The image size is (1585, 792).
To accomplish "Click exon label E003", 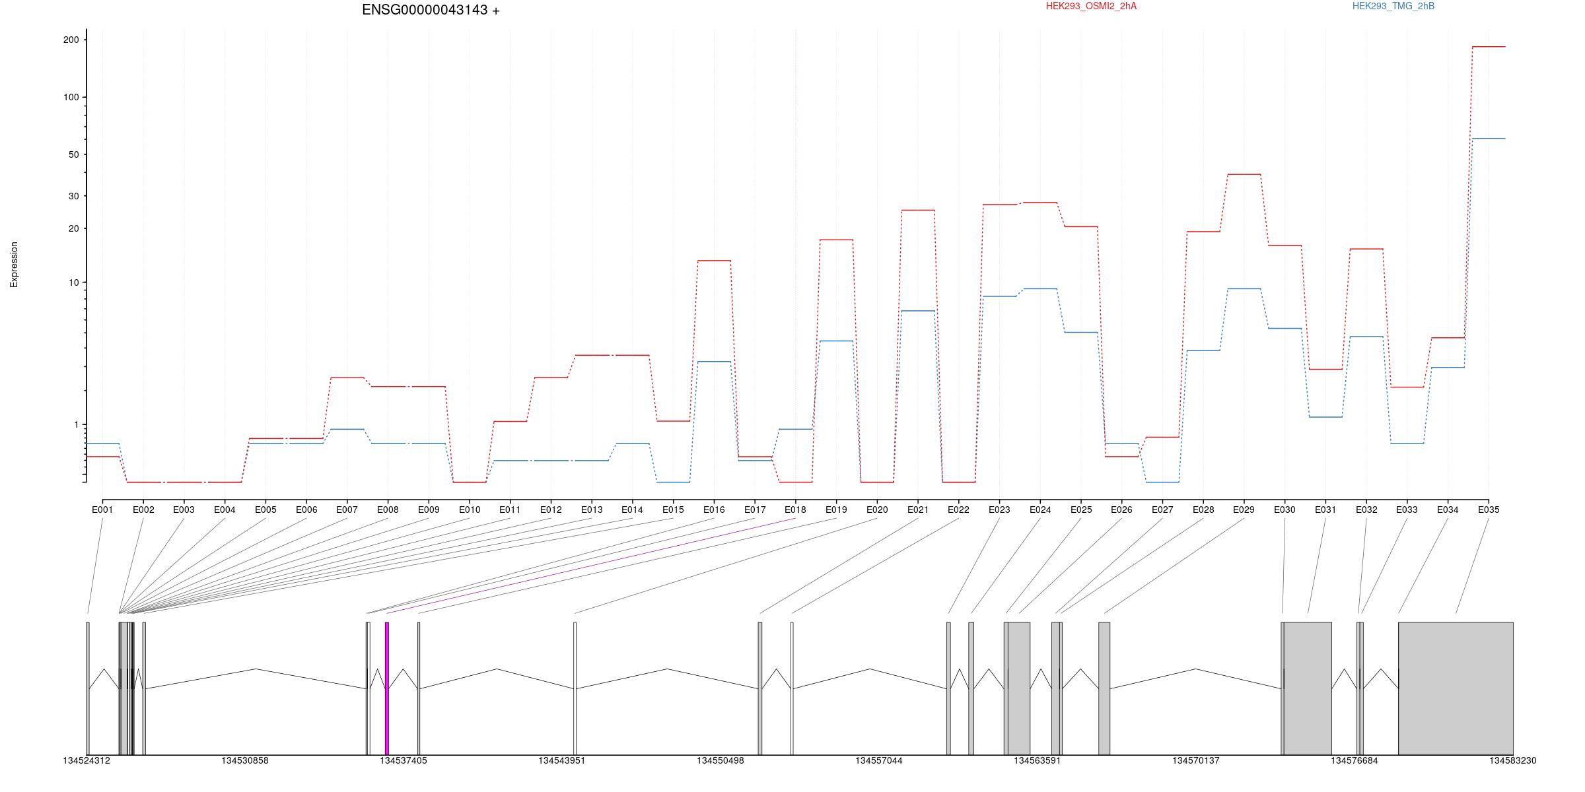I will coord(184,510).
